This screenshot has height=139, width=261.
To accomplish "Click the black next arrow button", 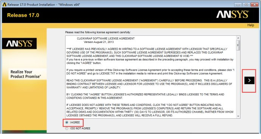I will (249, 80).
